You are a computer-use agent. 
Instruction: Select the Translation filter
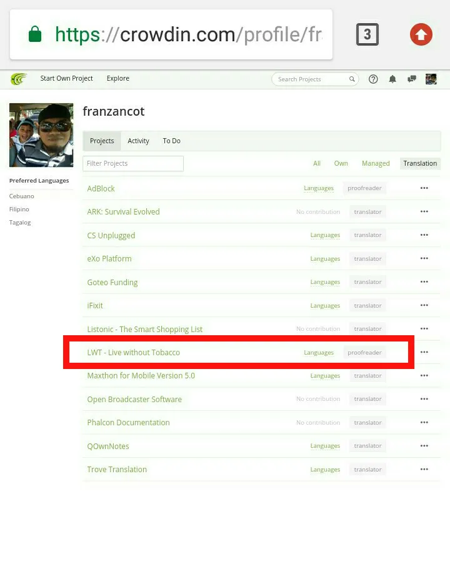pyautogui.click(x=420, y=163)
